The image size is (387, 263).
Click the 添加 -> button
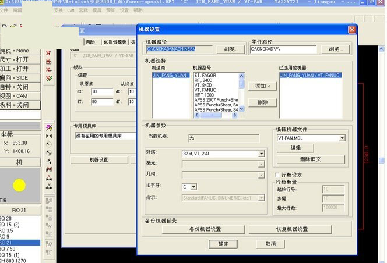click(263, 86)
